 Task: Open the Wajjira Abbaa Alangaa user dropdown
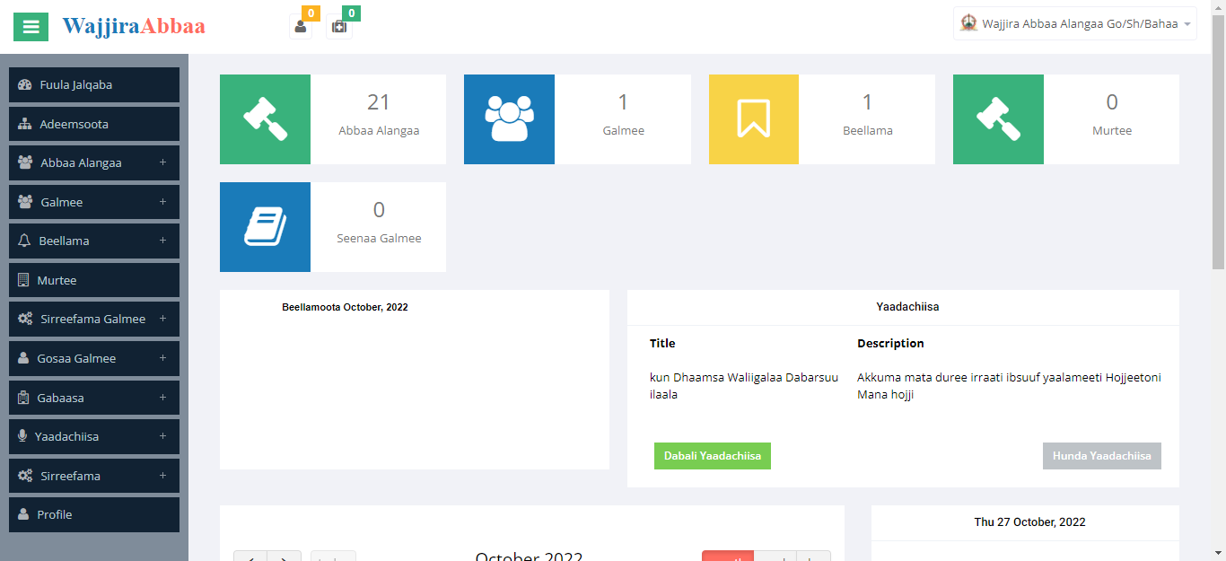coord(1074,24)
